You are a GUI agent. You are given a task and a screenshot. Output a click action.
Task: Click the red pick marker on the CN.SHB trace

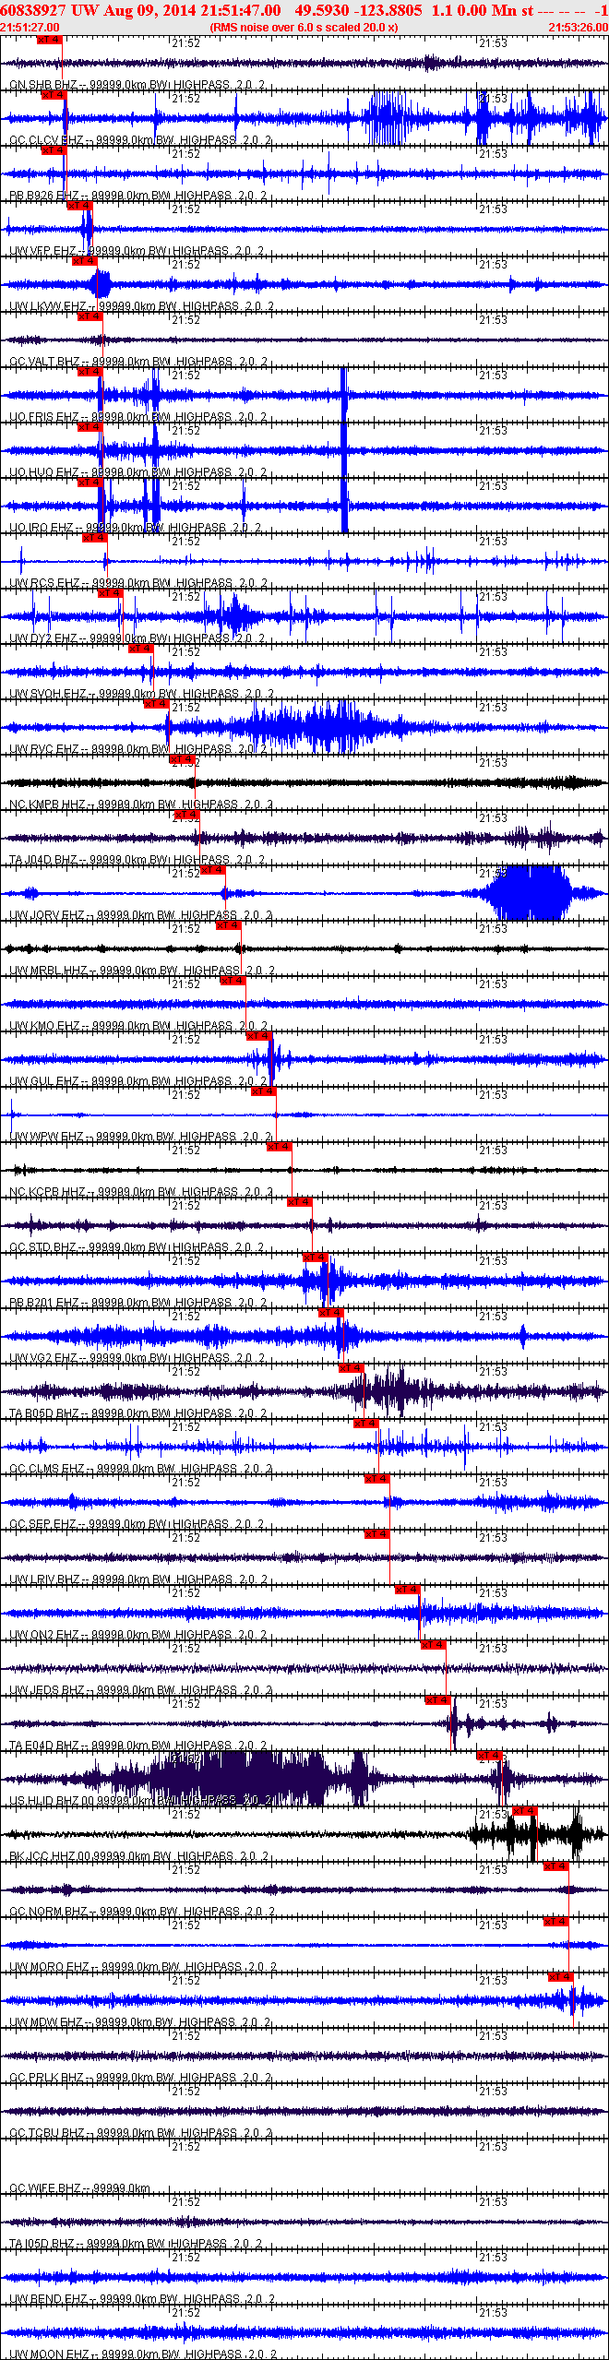50,40
